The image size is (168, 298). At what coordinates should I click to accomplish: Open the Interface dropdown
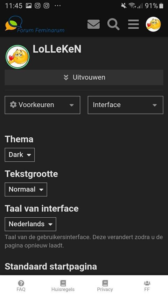pos(126,105)
